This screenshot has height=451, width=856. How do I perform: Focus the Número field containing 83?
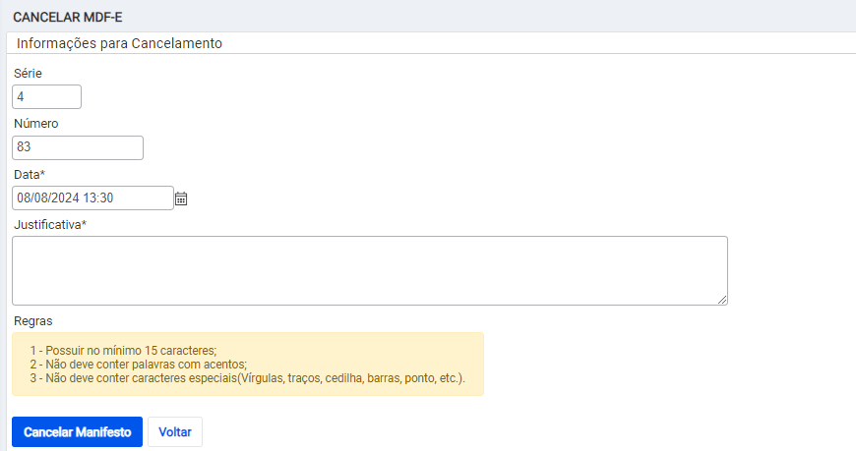click(78, 147)
